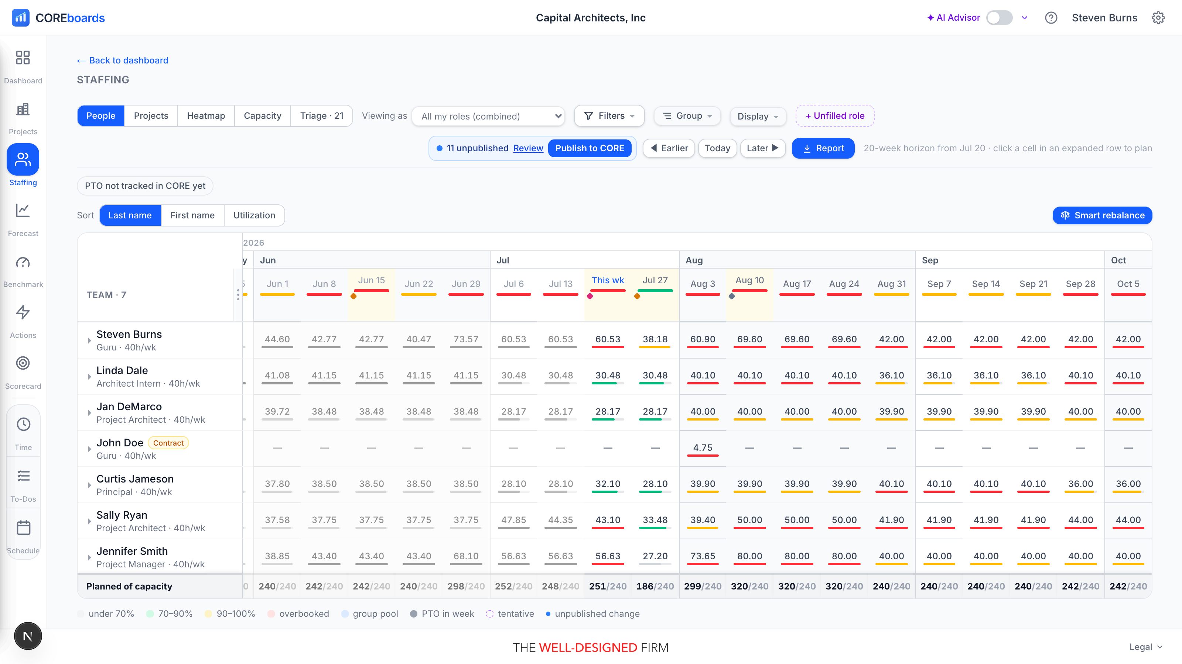Switch to the Heatmap tab
Viewport: 1182px width, 664px height.
coord(206,116)
